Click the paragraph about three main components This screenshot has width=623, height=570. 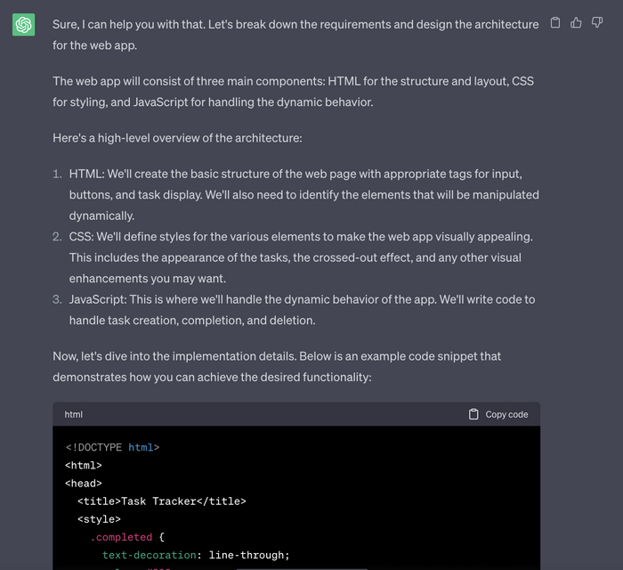tap(293, 92)
